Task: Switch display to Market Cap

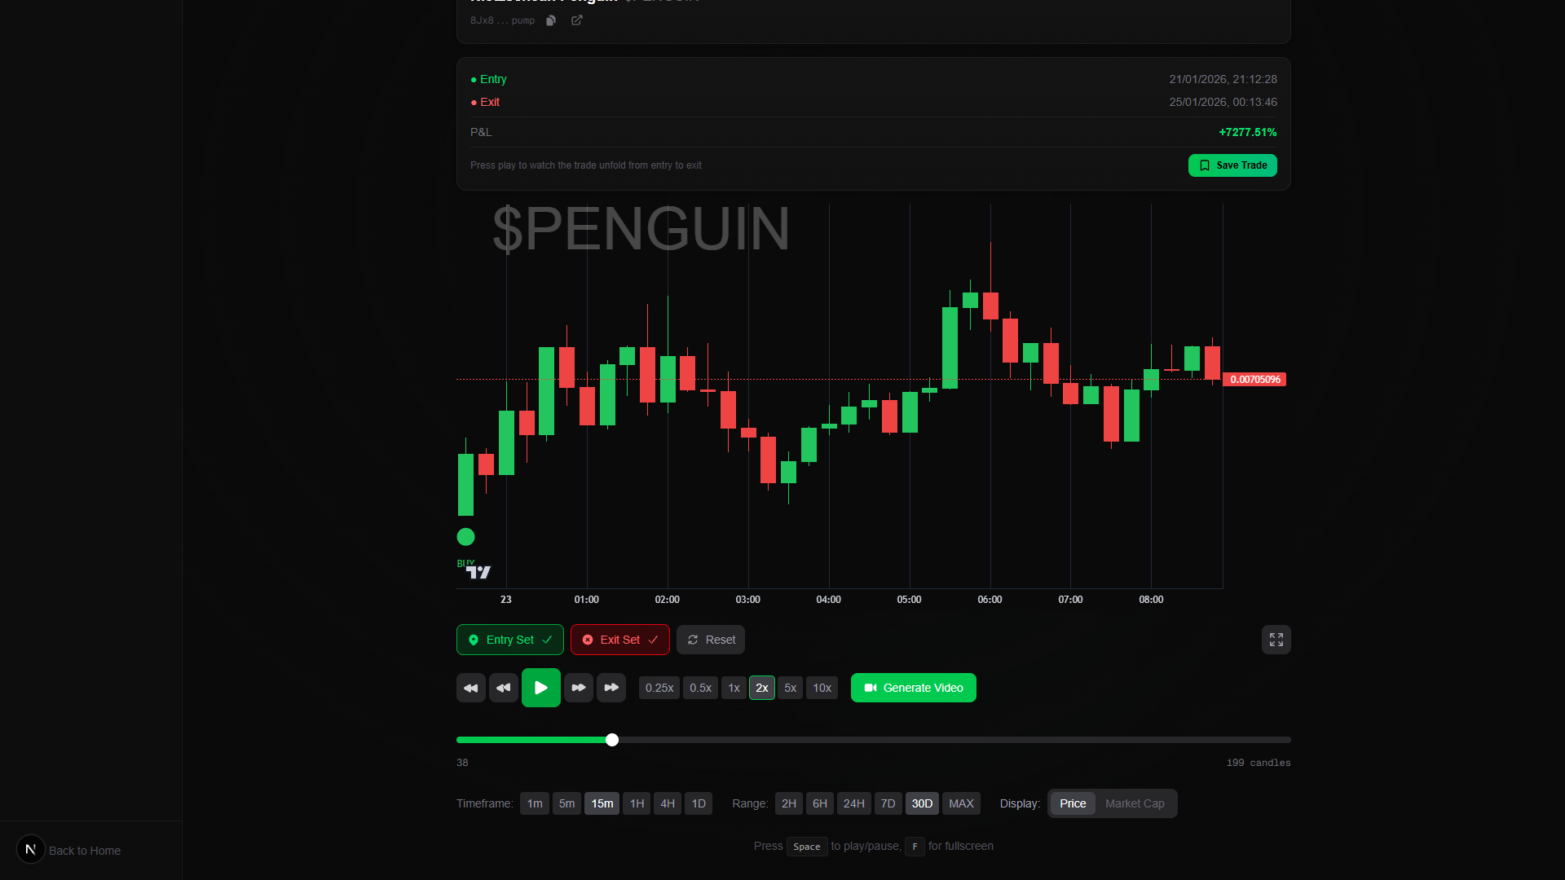Action: 1134,803
